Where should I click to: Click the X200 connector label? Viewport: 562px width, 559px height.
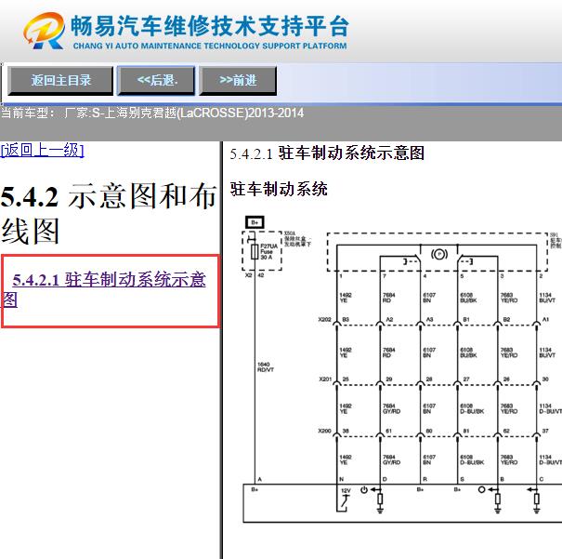pyautogui.click(x=324, y=431)
